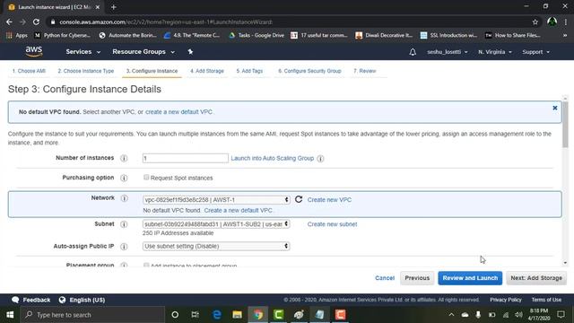
Task: Dismiss the No default VPC alert
Action: 555,108
